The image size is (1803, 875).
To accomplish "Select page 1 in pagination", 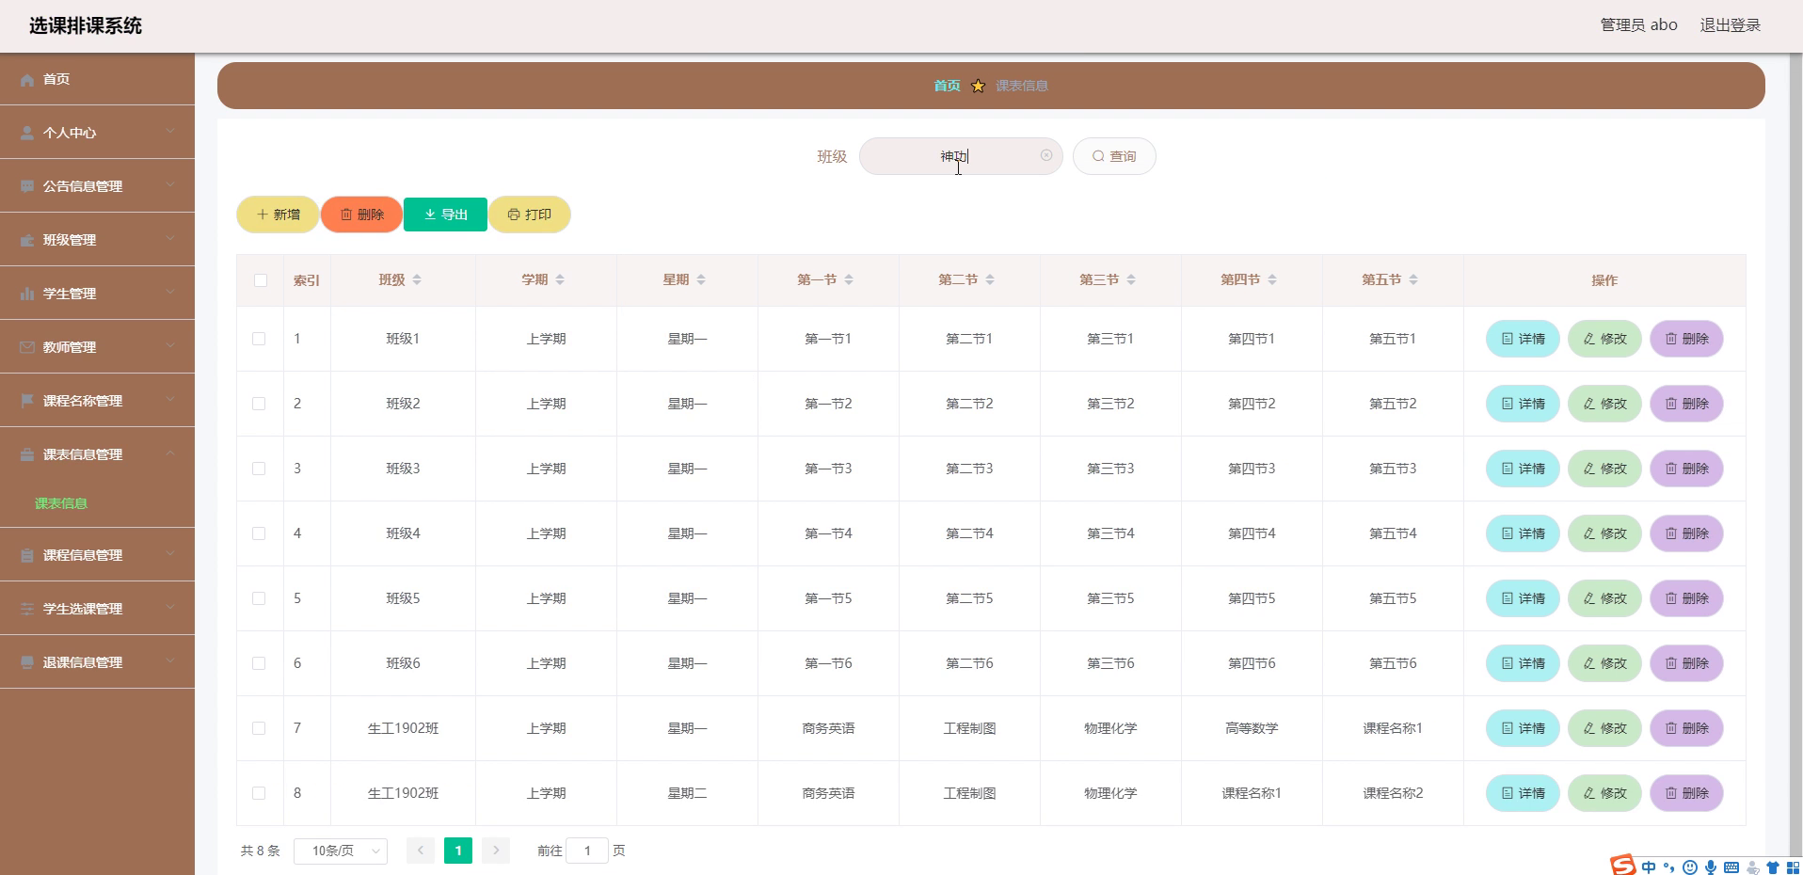I will click(x=458, y=851).
